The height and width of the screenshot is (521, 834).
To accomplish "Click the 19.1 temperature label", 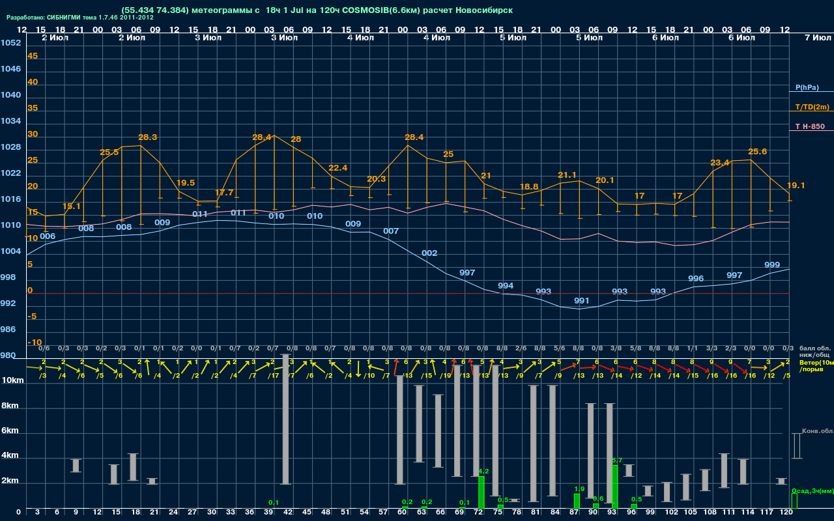I will coord(796,186).
